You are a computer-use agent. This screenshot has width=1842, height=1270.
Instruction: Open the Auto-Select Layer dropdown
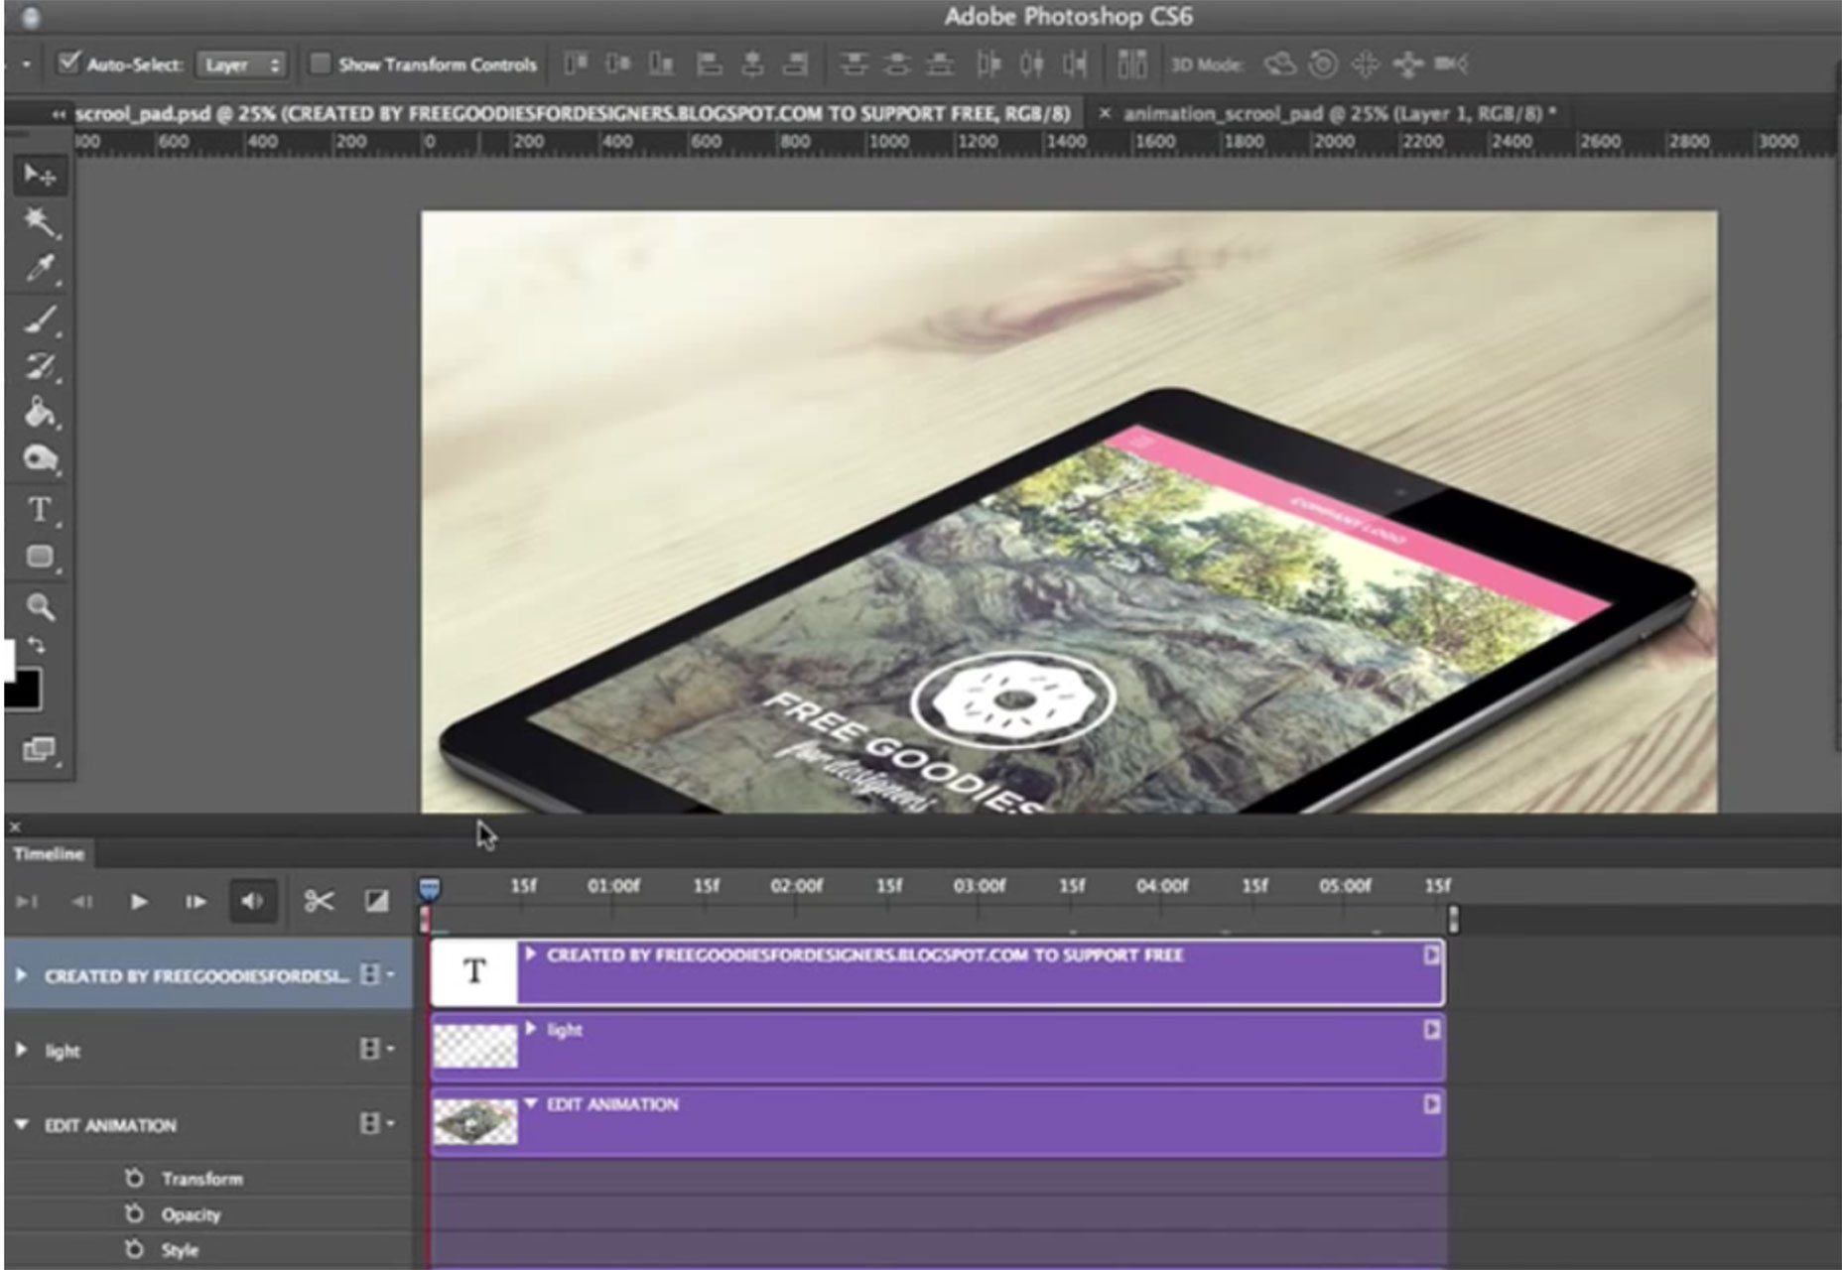click(242, 64)
